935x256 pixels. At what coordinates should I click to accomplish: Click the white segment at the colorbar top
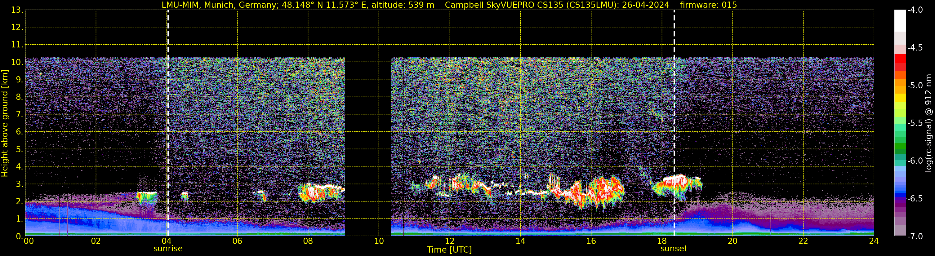[900, 21]
